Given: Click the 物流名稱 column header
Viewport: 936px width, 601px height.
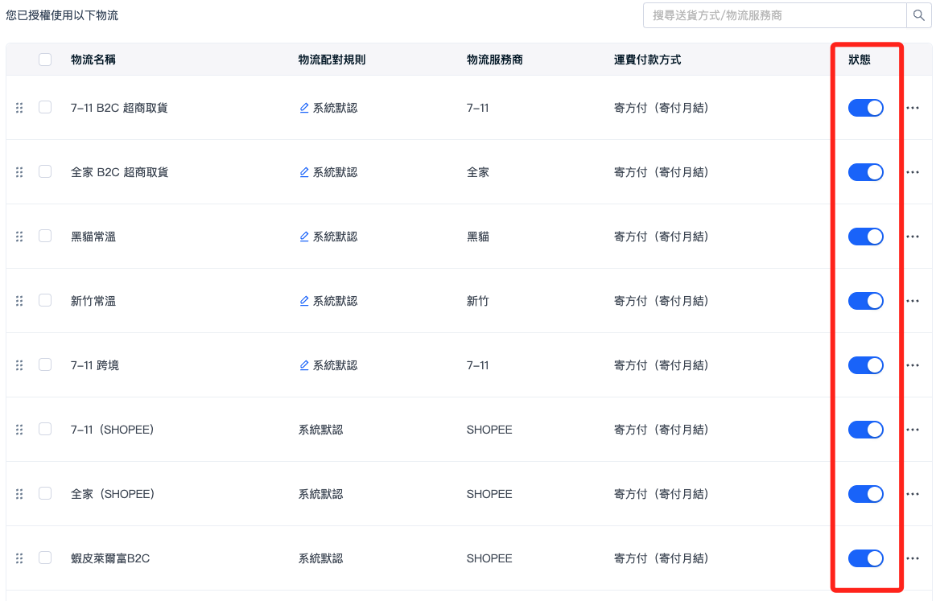Looking at the screenshot, I should pyautogui.click(x=93, y=60).
